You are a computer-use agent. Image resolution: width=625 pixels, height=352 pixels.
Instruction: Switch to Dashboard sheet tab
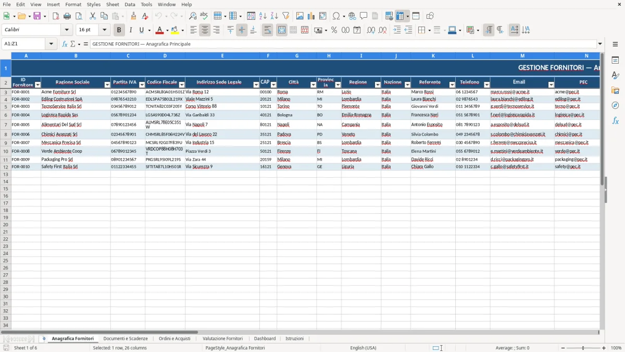pyautogui.click(x=265, y=338)
